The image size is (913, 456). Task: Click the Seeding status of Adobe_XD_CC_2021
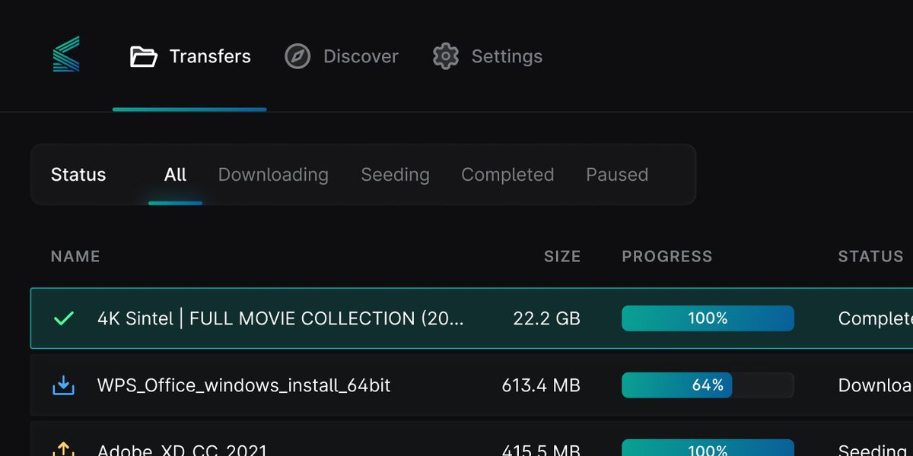click(x=872, y=450)
